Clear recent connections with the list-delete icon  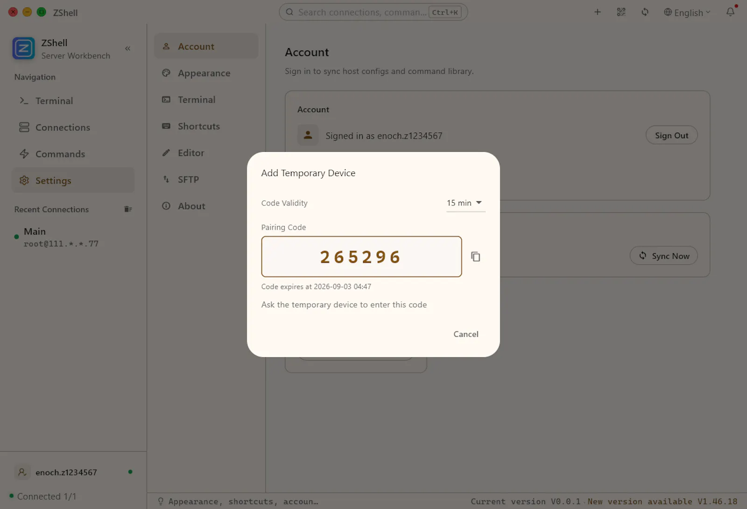pyautogui.click(x=128, y=209)
